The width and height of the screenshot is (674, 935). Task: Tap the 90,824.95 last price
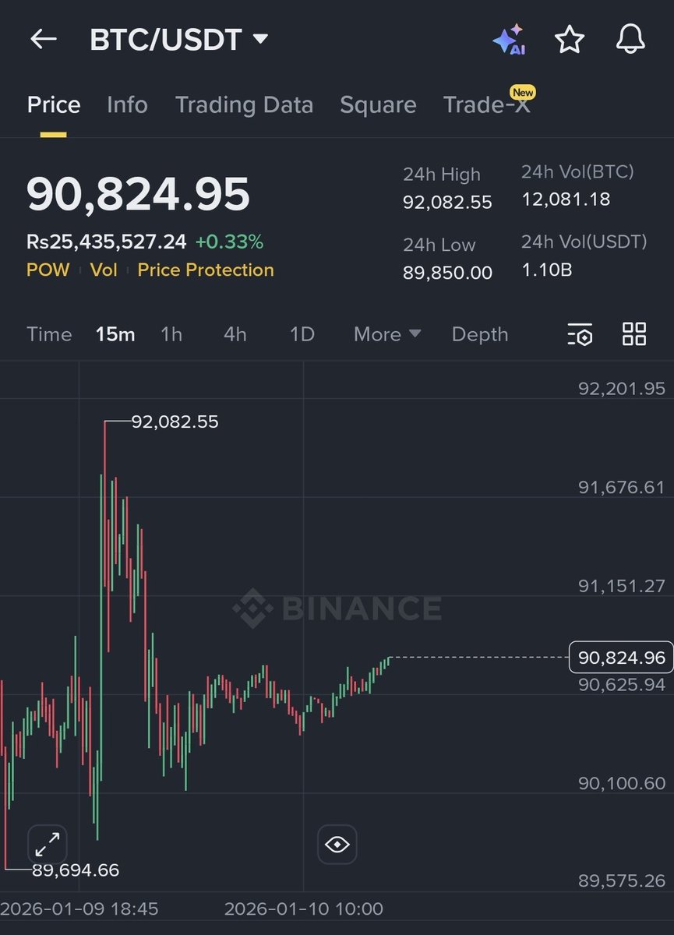(x=138, y=194)
